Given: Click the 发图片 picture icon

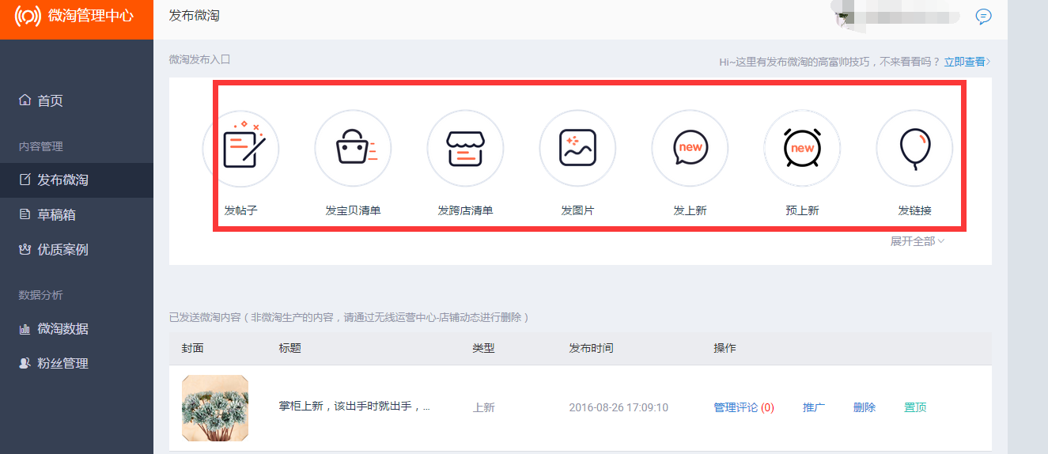Looking at the screenshot, I should pos(577,149).
